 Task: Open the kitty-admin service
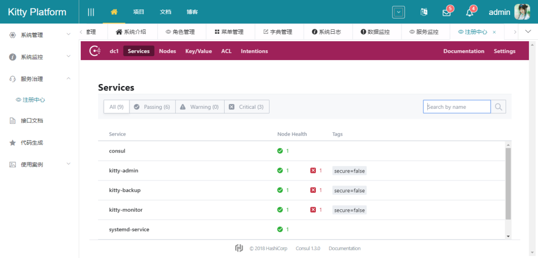(124, 171)
